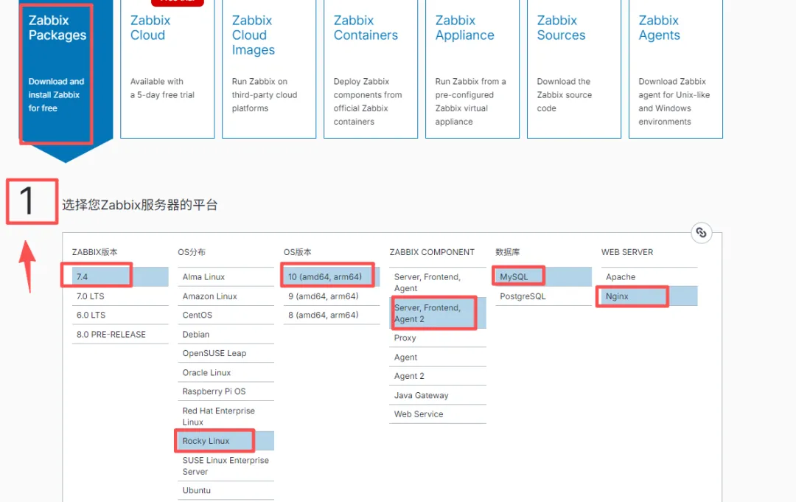The image size is (796, 502).
Task: Choose PostgreSQL as the database
Action: click(x=544, y=296)
